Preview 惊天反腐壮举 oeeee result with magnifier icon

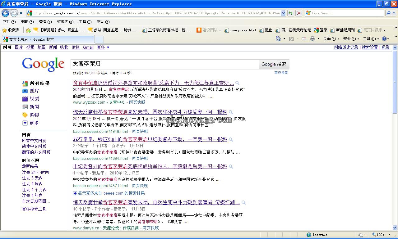231,112
